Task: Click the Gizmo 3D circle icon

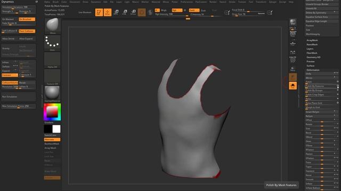Action: tap(142, 12)
